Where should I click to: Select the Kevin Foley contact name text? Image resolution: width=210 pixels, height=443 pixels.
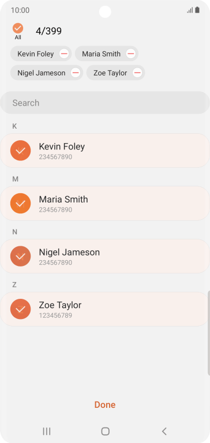62,147
